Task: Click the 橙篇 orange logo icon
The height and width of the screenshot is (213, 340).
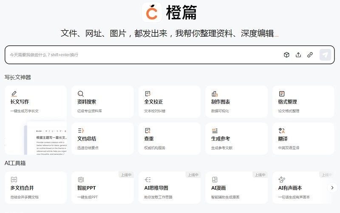Action: (152, 12)
